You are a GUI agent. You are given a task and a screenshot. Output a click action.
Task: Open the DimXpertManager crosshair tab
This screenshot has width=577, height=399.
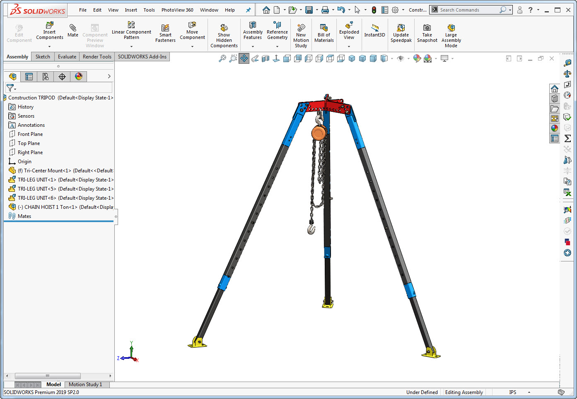[62, 76]
